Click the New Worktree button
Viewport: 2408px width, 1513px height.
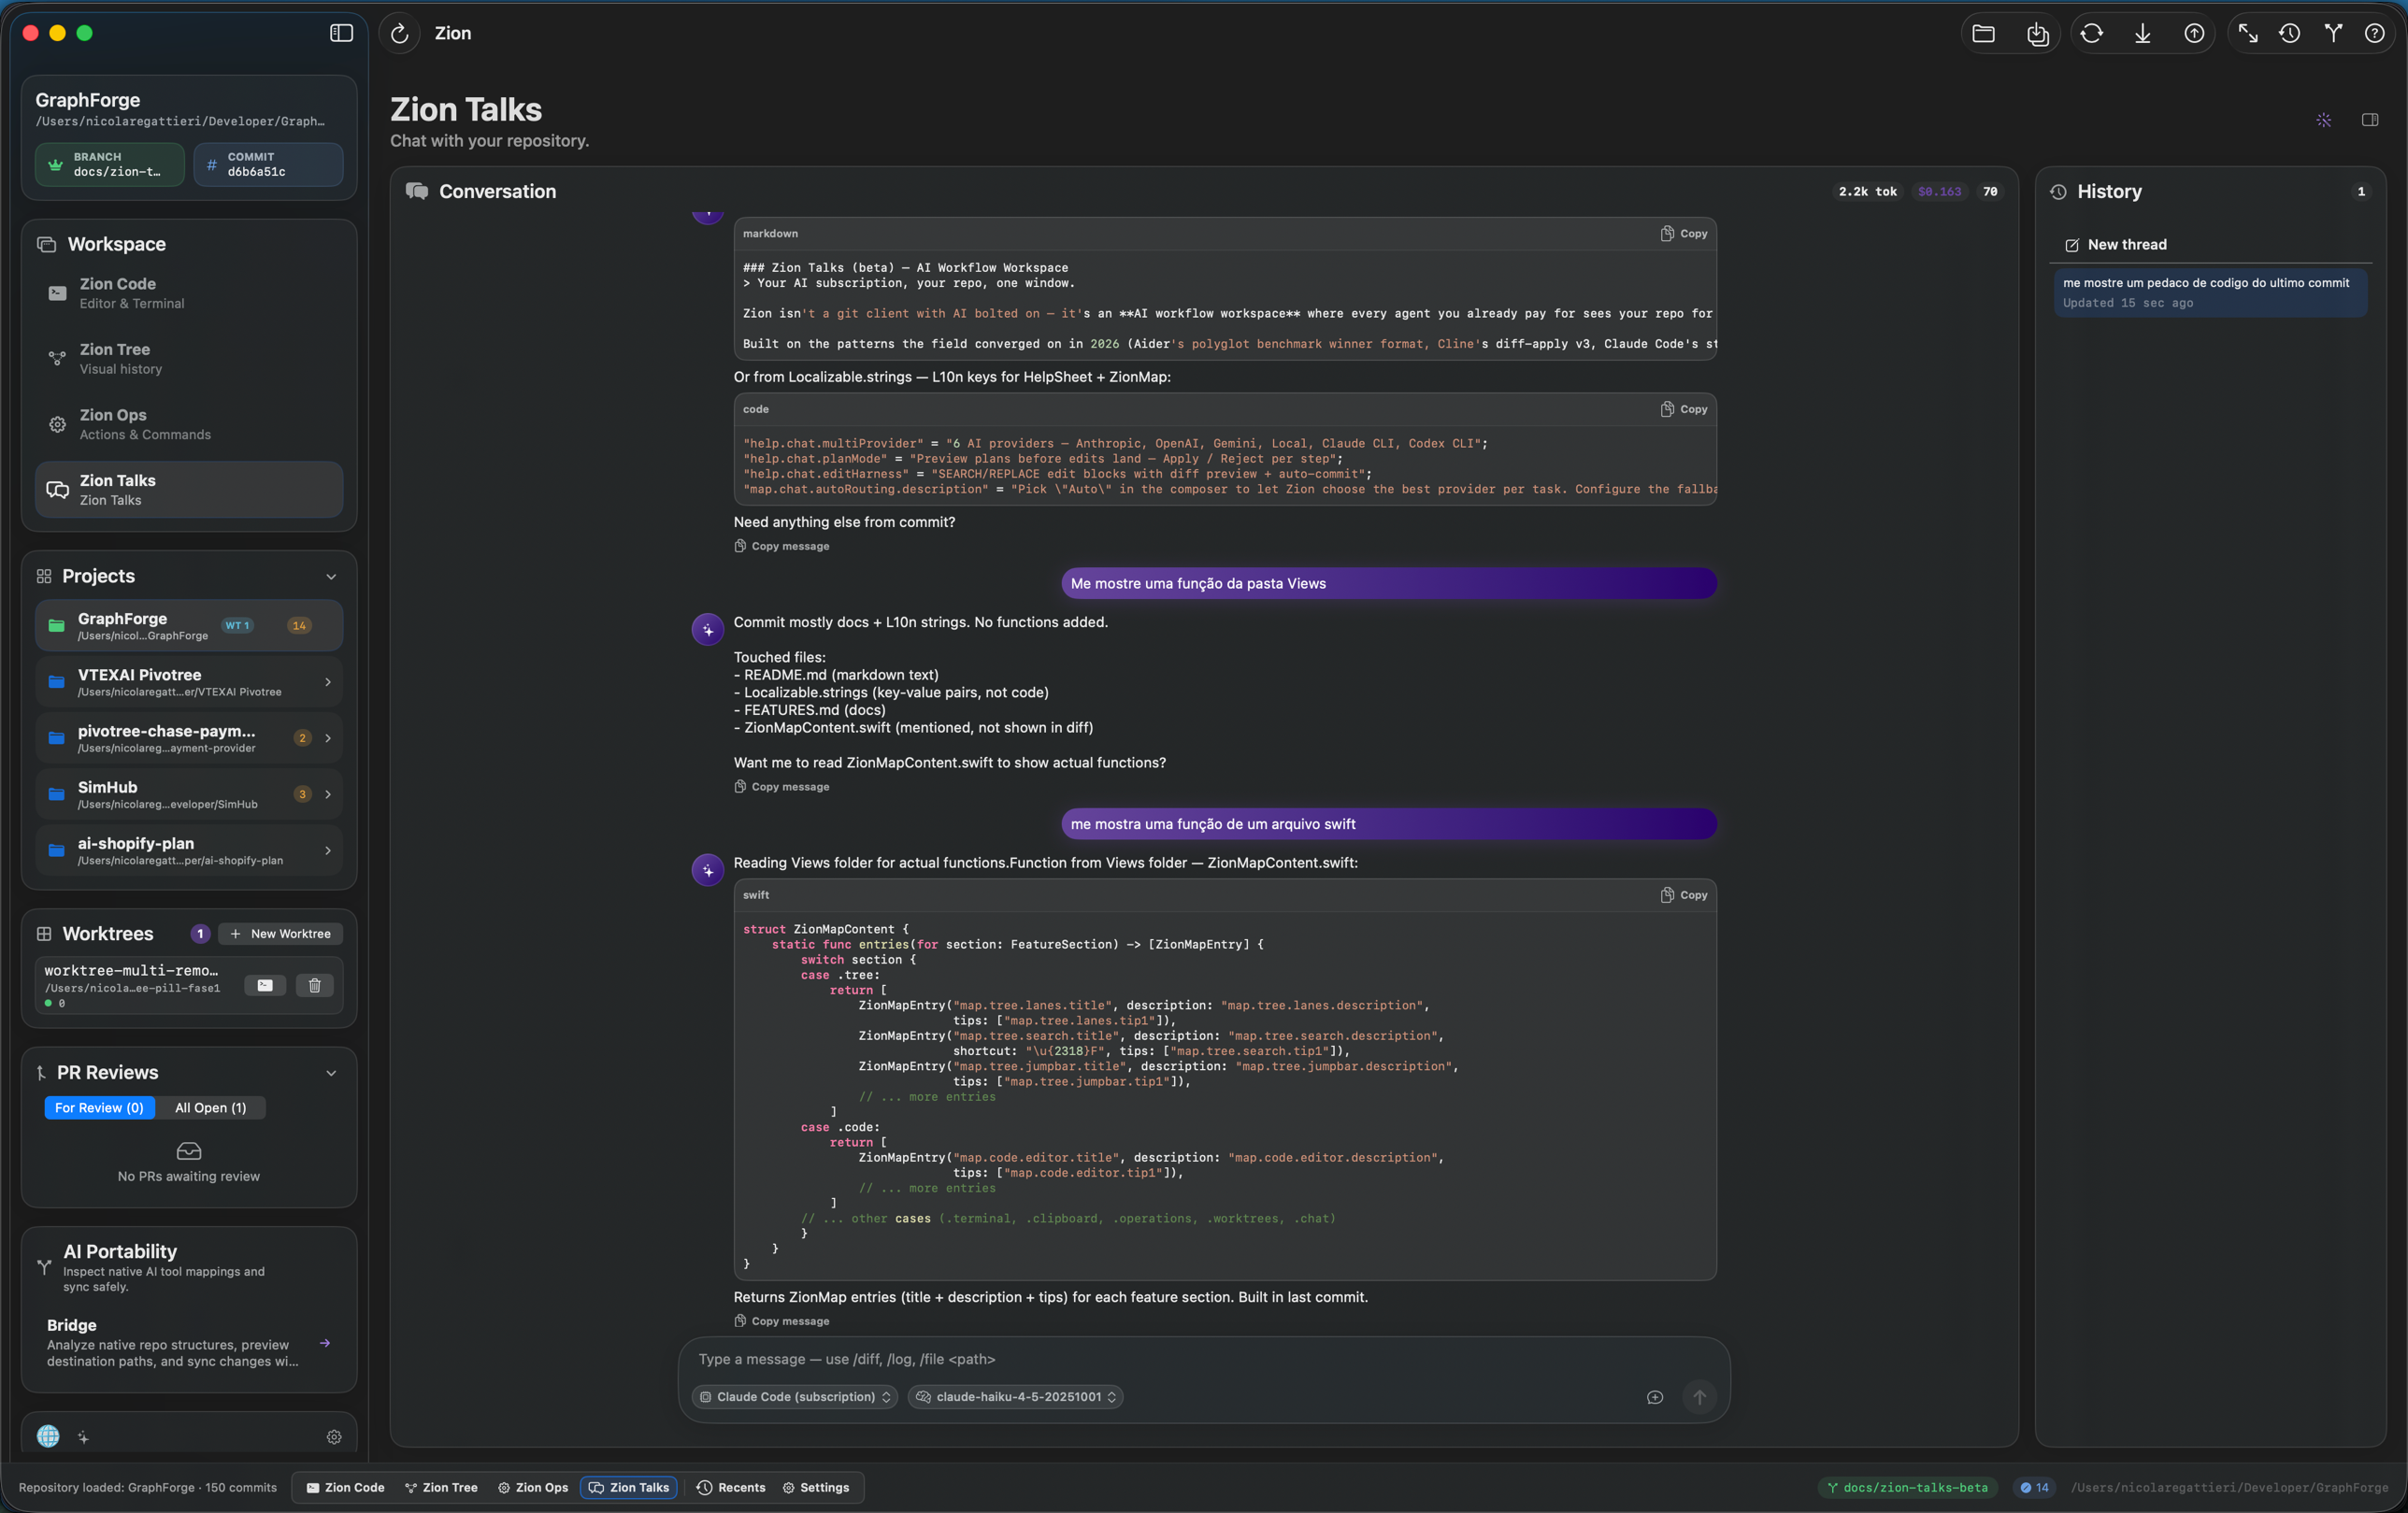pos(280,933)
